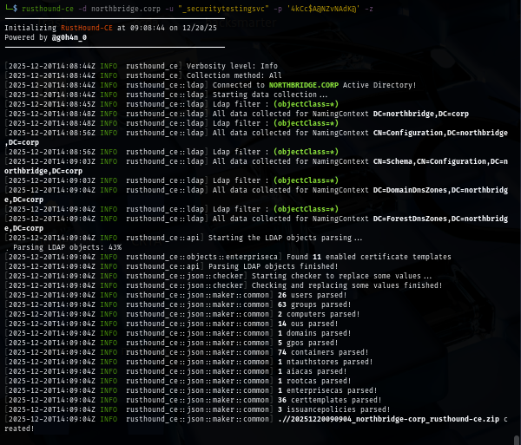Screen dimensions: 521x445
Task: Click the author handle @g0h4n_0
Action: (69, 37)
